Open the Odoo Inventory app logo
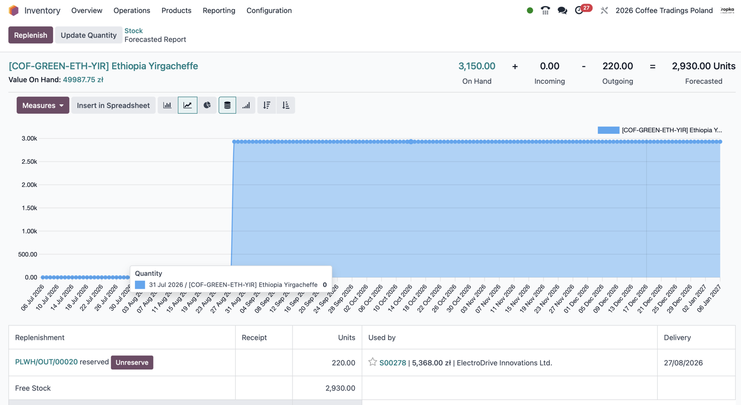741x405 pixels. pos(14,10)
